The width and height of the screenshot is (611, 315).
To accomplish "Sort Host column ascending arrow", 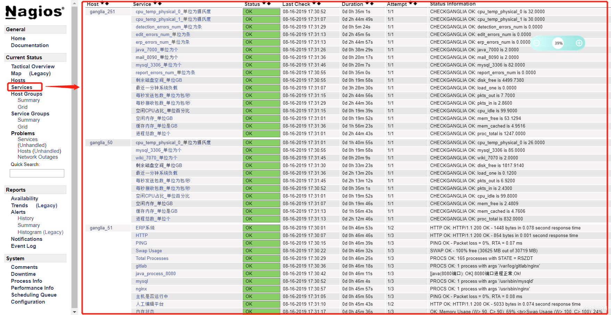I will (x=103, y=3).
